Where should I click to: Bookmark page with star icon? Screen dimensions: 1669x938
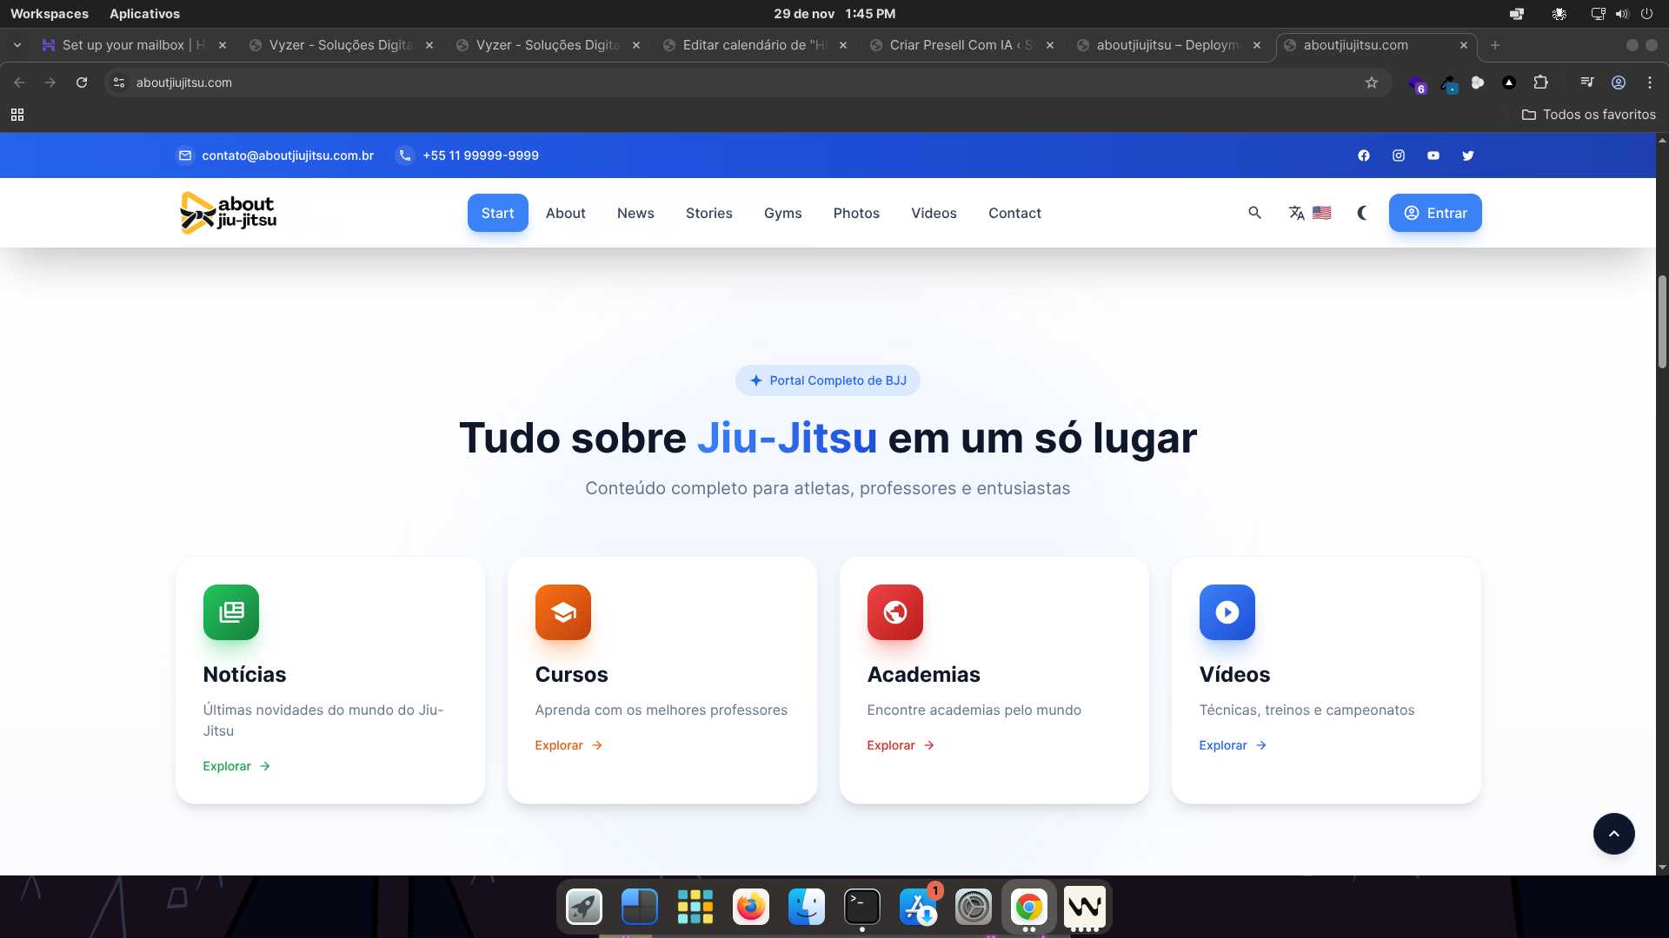click(1372, 83)
